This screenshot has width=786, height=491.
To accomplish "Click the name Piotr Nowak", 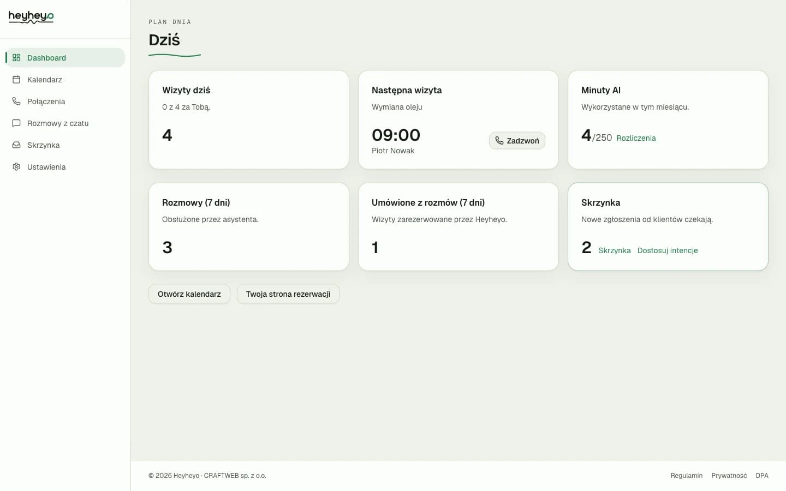I will [393, 151].
